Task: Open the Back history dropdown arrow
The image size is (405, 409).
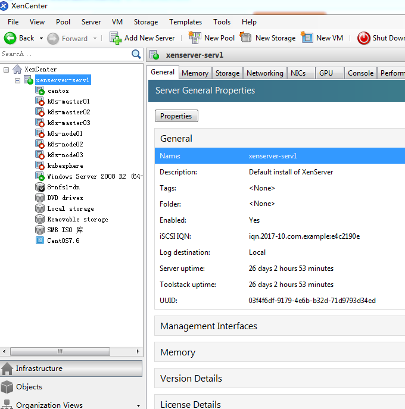Action: 41,38
